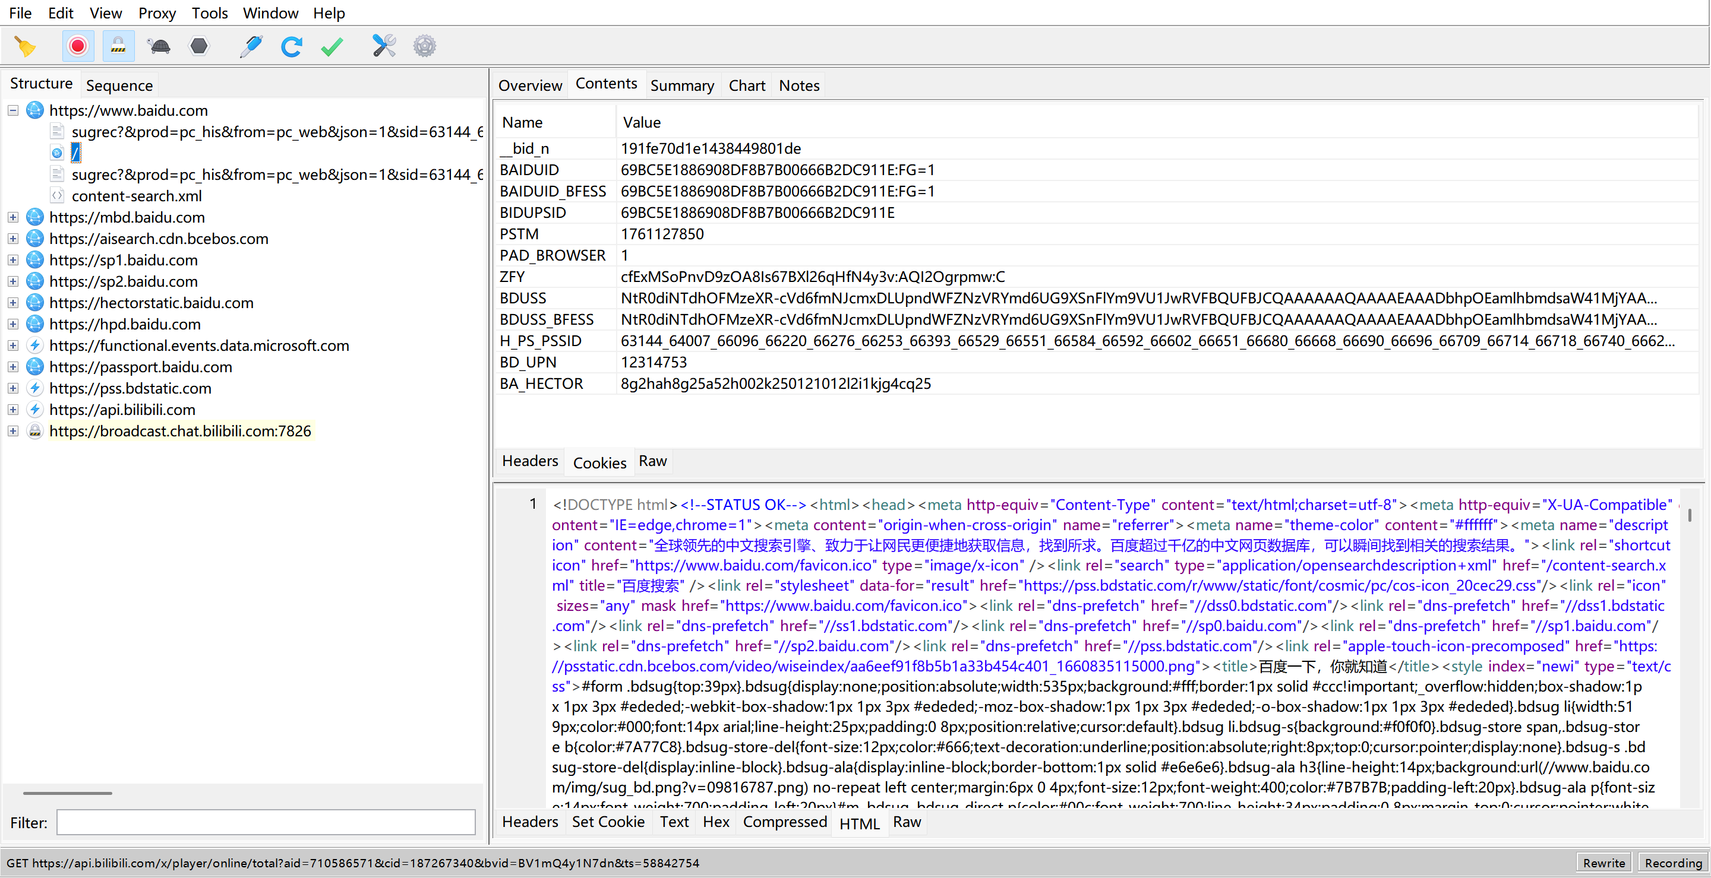Screen dimensions: 1711x878
Task: Clear session with the broom icon
Action: tap(25, 46)
